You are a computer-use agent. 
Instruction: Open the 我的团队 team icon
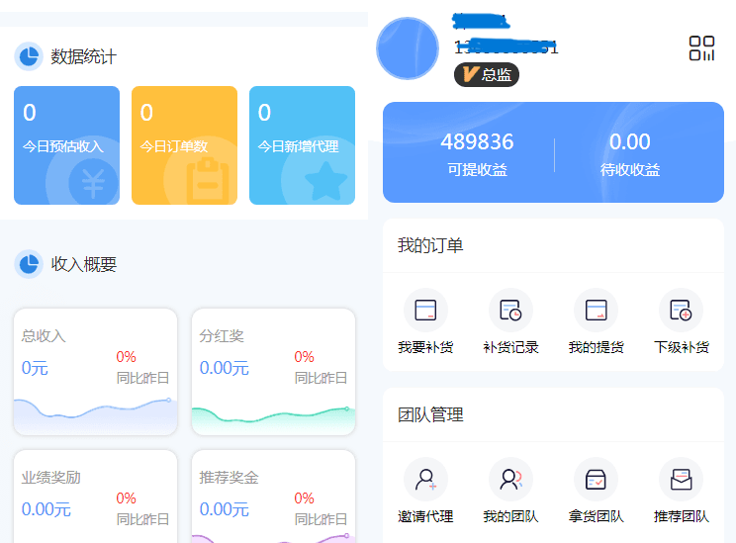pyautogui.click(x=510, y=480)
